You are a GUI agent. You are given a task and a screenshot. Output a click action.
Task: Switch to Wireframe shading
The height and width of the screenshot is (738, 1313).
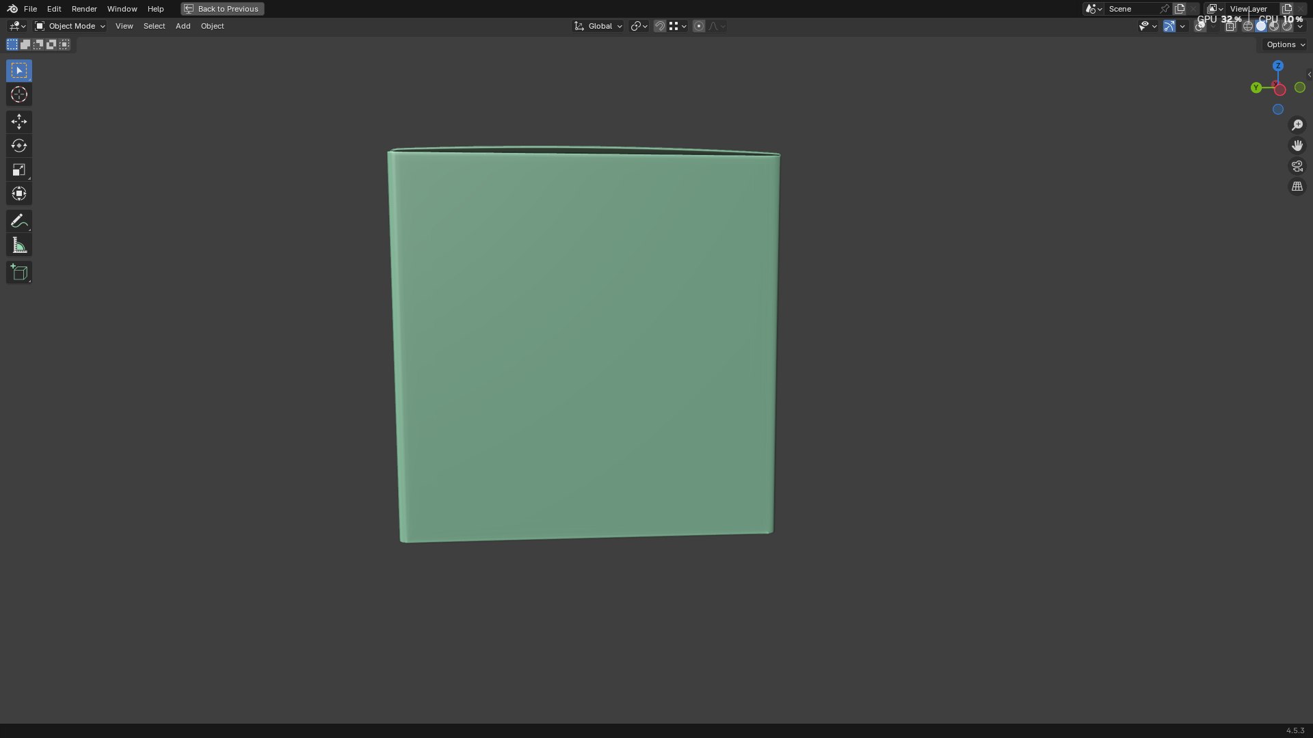(1248, 26)
